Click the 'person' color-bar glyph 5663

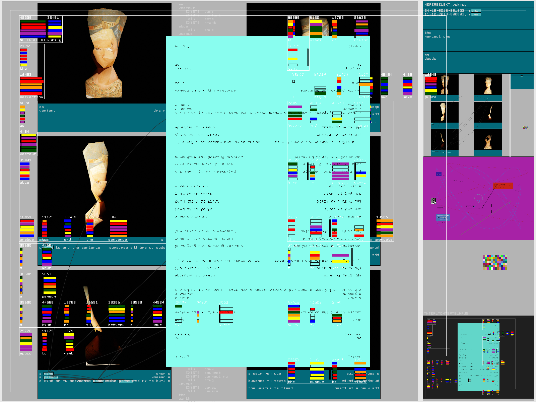(x=50, y=285)
